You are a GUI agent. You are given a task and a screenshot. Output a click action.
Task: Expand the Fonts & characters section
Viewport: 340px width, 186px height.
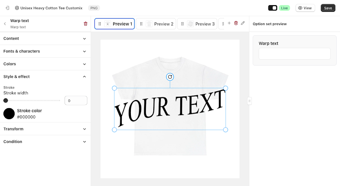[x=45, y=51]
